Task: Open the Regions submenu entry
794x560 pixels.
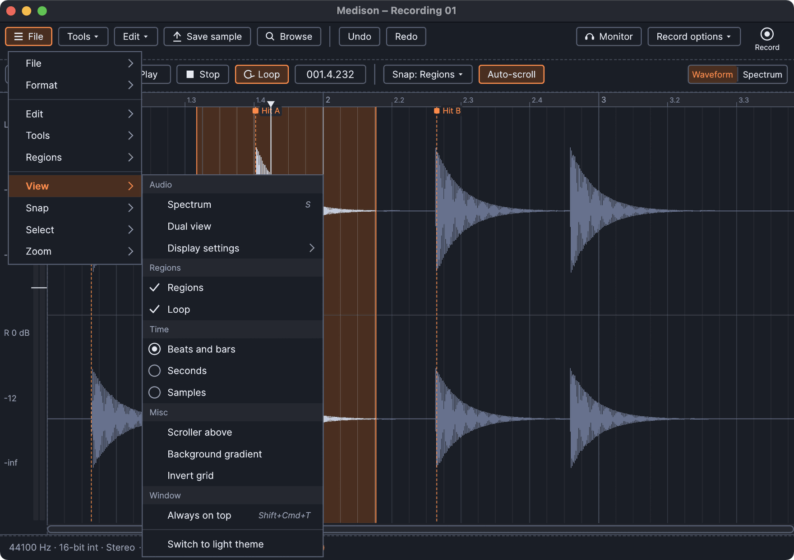Action: (75, 157)
